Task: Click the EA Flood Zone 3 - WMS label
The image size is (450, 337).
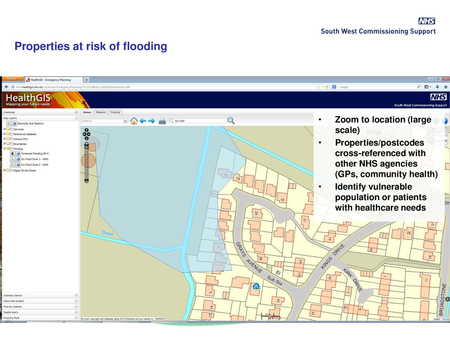Action: 35,159
